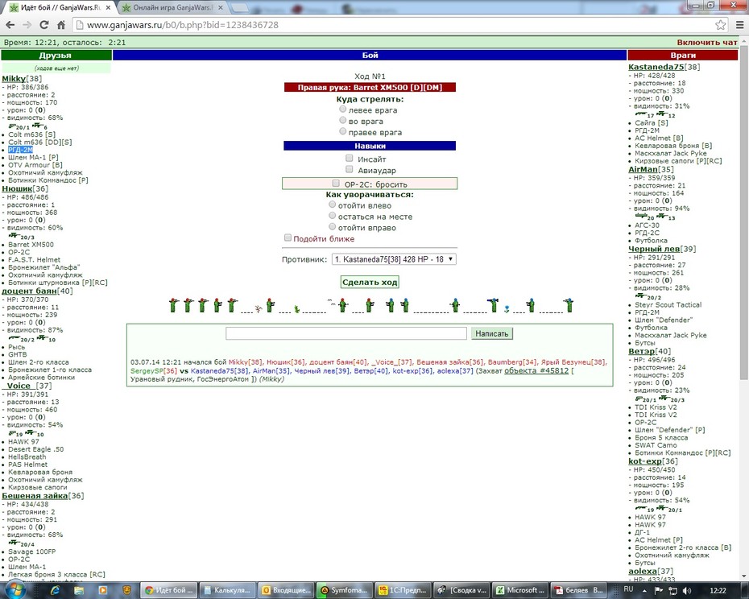Choose dodge 'отойти вправо'

click(332, 227)
